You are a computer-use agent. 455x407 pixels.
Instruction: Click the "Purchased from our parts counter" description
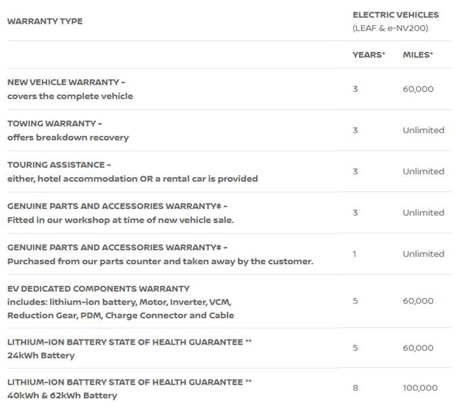click(160, 262)
